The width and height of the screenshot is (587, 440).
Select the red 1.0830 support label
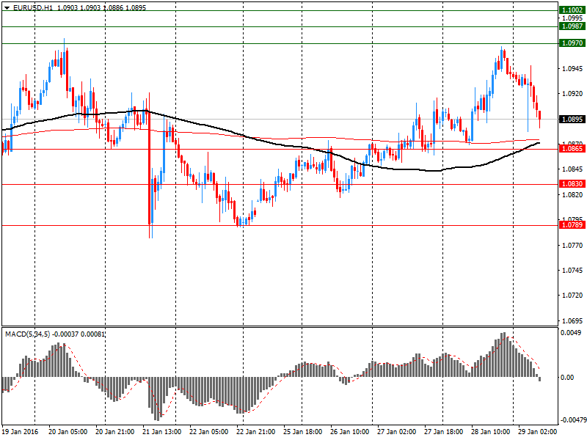(572, 184)
